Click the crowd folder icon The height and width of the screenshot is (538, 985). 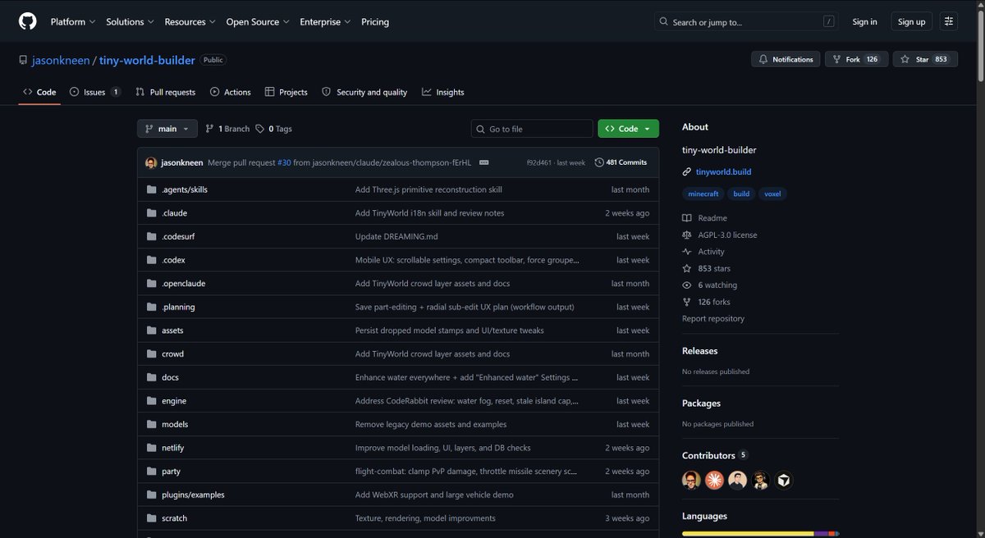(x=151, y=354)
